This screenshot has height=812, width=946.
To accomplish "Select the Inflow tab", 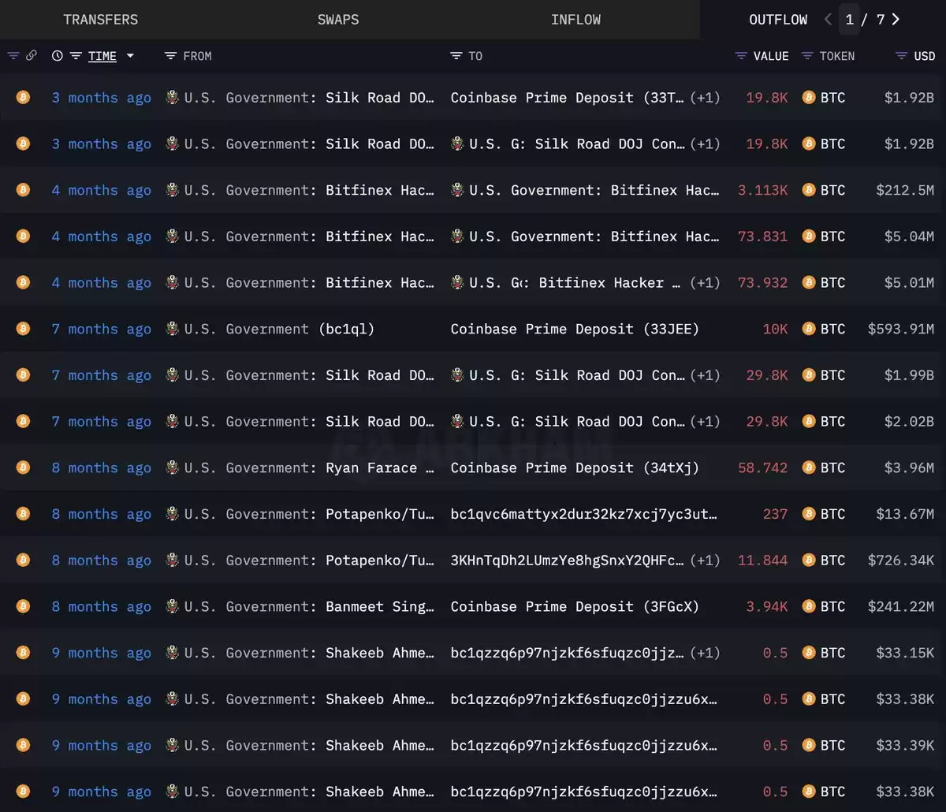I will pos(575,20).
